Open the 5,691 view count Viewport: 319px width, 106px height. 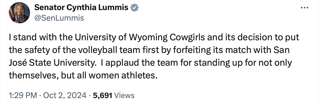point(103,95)
